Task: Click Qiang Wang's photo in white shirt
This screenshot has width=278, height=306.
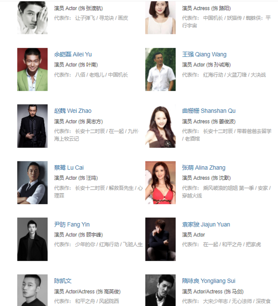Action: coord(160,69)
